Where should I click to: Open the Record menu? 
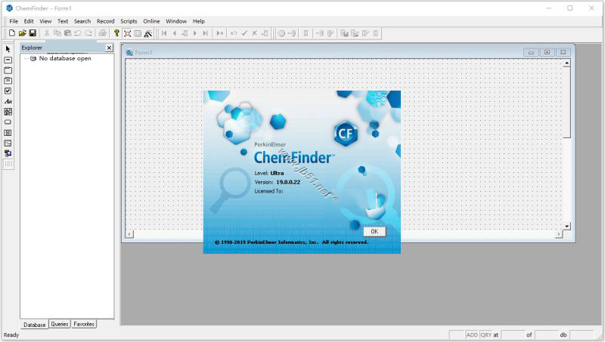(105, 21)
